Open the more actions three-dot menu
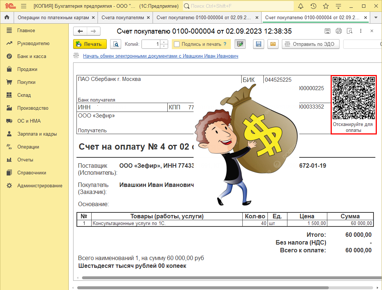Screen dimensions: 382x290 click(361, 31)
